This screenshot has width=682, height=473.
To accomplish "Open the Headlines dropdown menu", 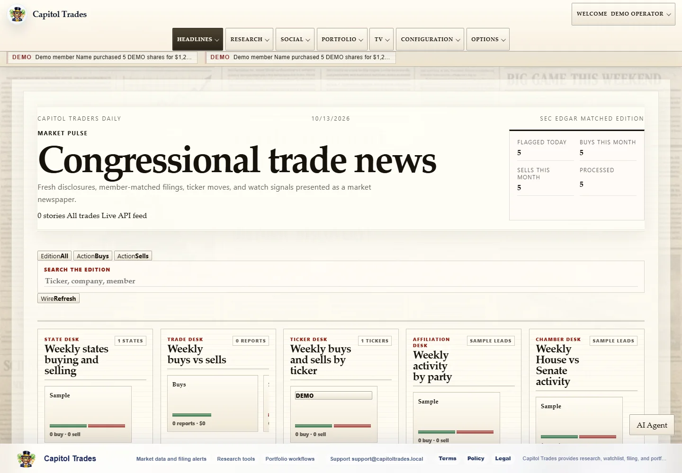I will coord(197,39).
